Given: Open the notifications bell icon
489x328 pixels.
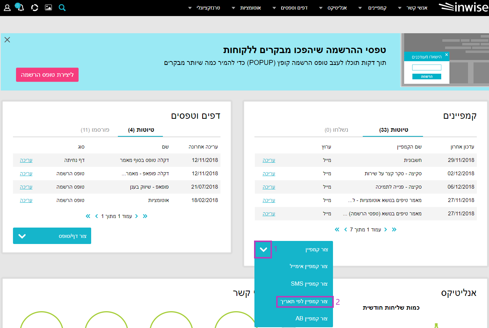Looking at the screenshot, I should pyautogui.click(x=21, y=8).
